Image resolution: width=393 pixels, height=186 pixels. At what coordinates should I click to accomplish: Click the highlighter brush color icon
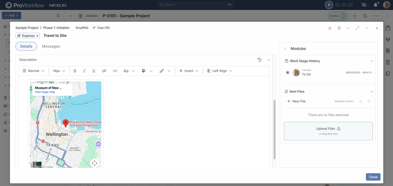[162, 71]
